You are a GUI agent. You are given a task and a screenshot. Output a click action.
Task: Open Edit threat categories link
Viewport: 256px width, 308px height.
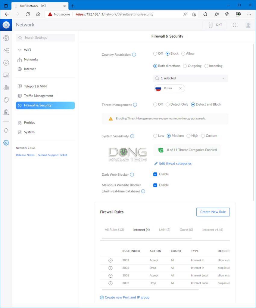click(x=173, y=163)
